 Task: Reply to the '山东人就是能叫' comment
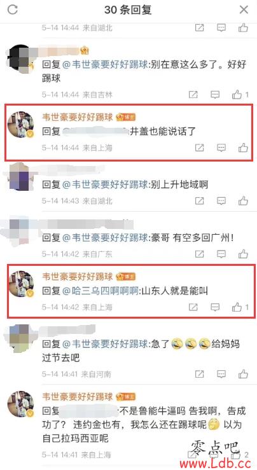[215, 307]
